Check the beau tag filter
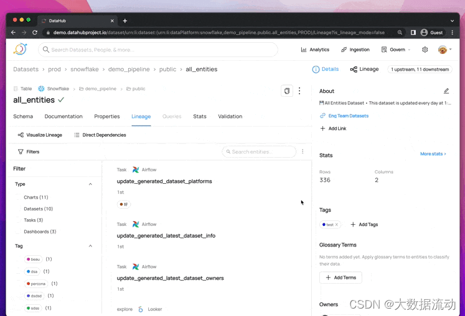This screenshot has width=465, height=316. (x=19, y=259)
